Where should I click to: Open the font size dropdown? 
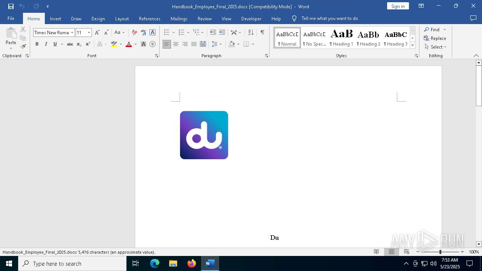(89, 32)
